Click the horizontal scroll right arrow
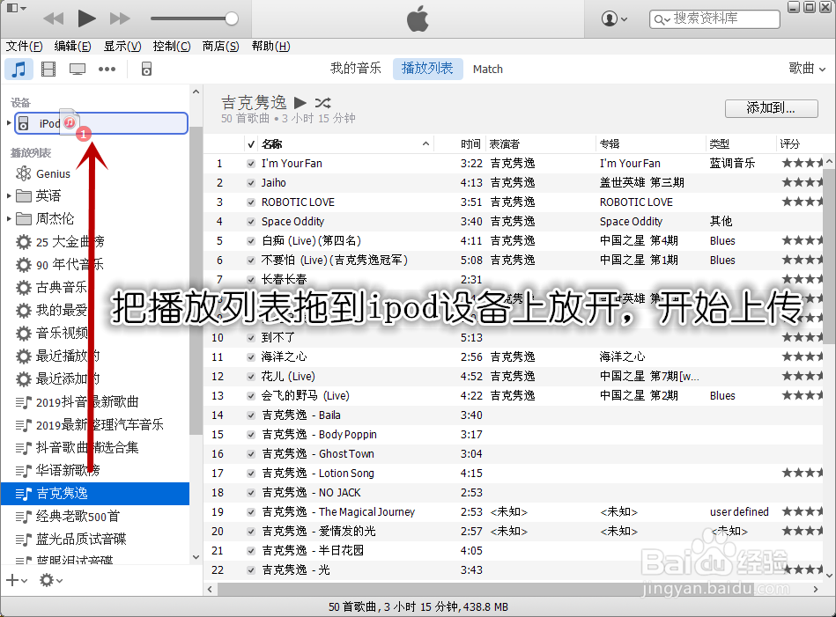Image resolution: width=836 pixels, height=617 pixels. coord(815,589)
